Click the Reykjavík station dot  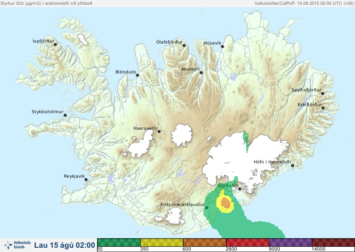pyautogui.click(x=86, y=180)
